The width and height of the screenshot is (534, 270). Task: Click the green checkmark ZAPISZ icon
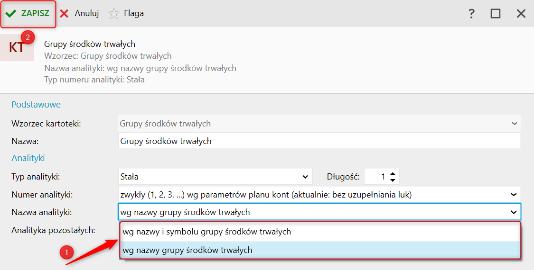pos(11,14)
